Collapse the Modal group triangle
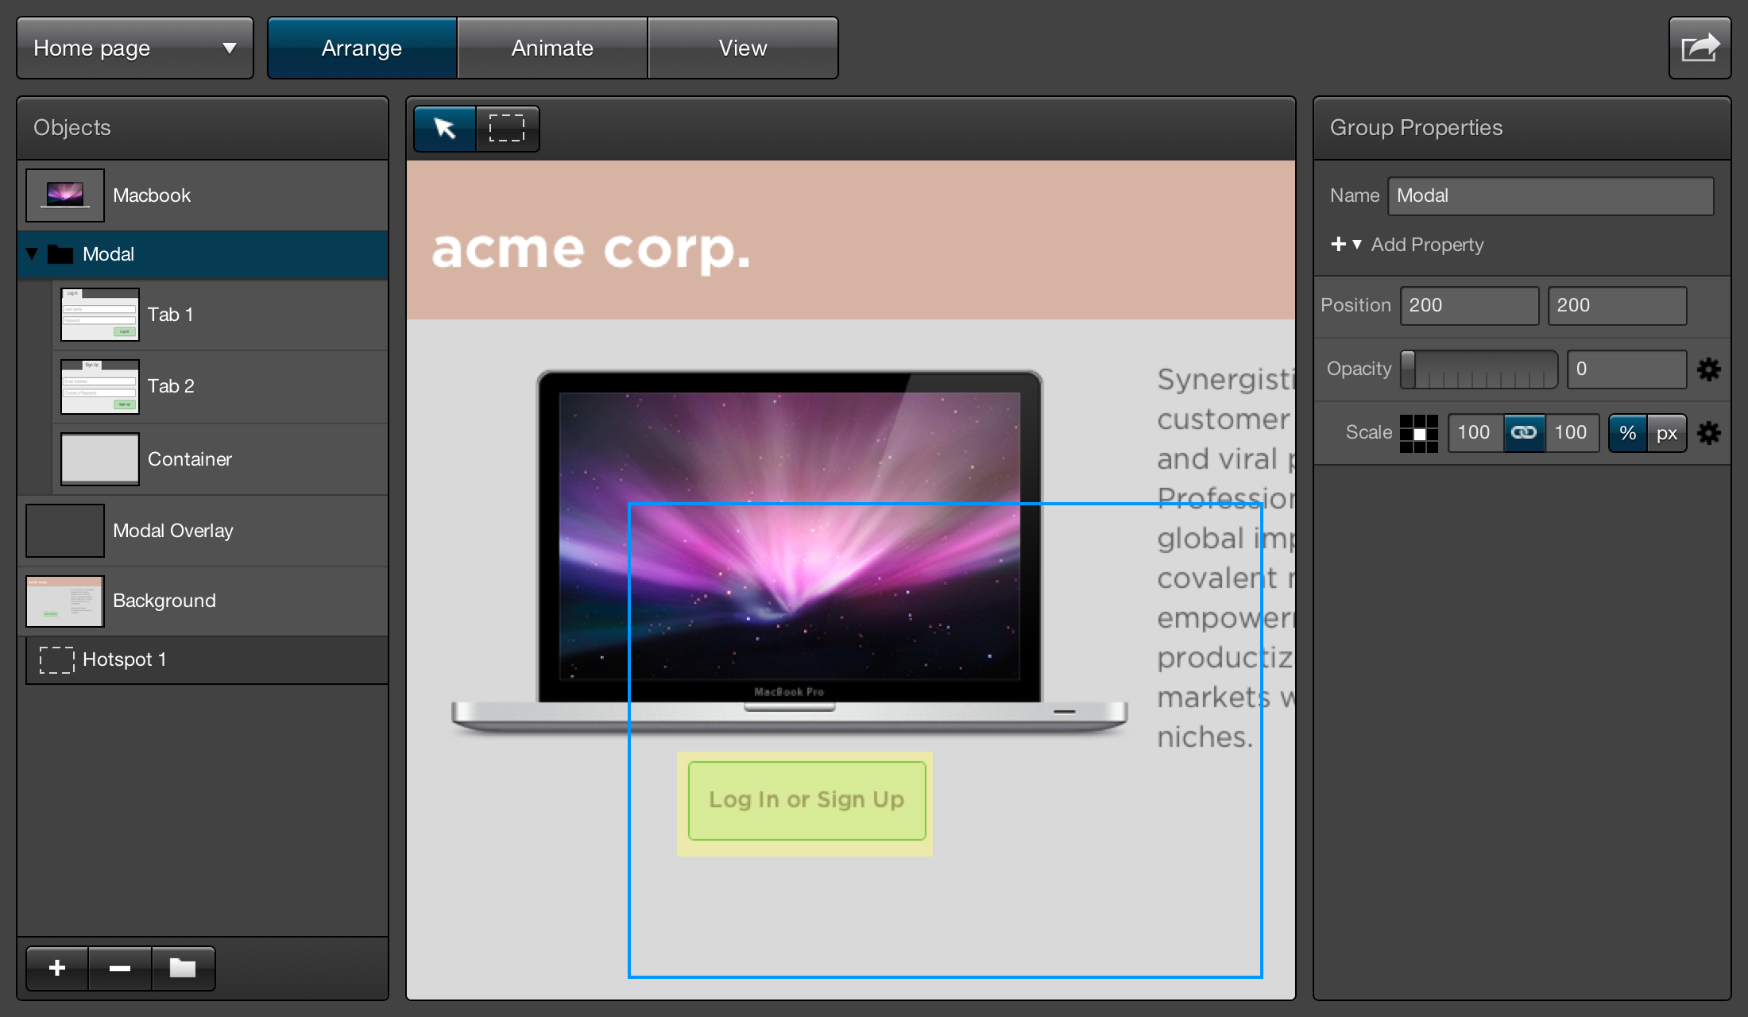 click(x=32, y=254)
